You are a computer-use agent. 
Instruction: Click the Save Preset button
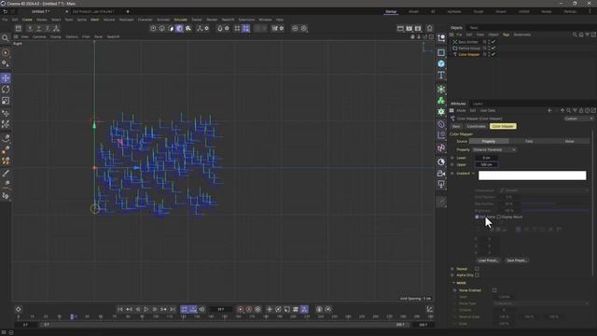coord(517,260)
